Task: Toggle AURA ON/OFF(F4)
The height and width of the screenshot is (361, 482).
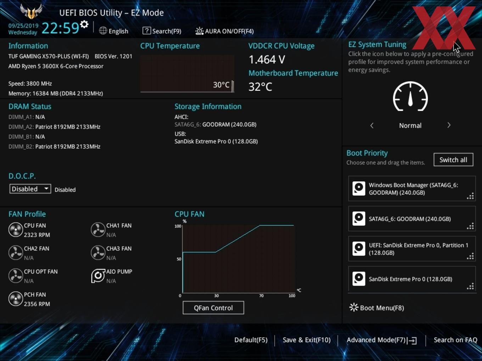Action: pos(229,31)
